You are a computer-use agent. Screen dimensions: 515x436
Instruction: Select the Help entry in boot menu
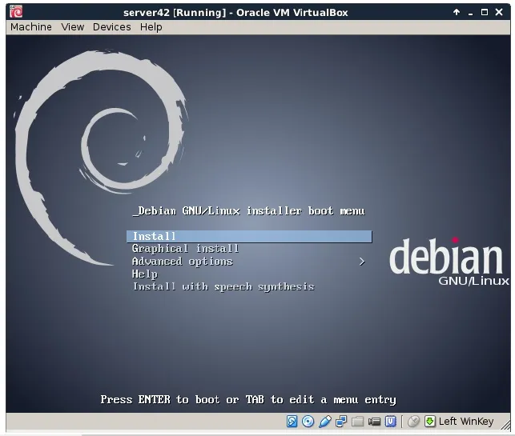145,274
